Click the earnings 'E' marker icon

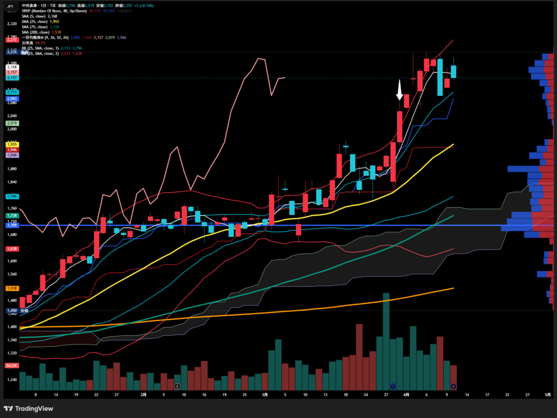177,386
